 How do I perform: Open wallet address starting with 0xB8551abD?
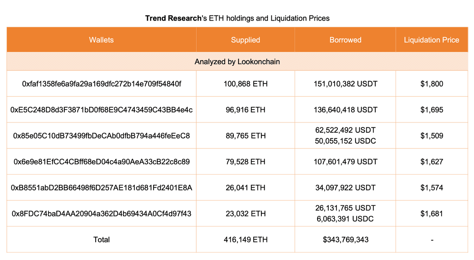pyautogui.click(x=102, y=188)
